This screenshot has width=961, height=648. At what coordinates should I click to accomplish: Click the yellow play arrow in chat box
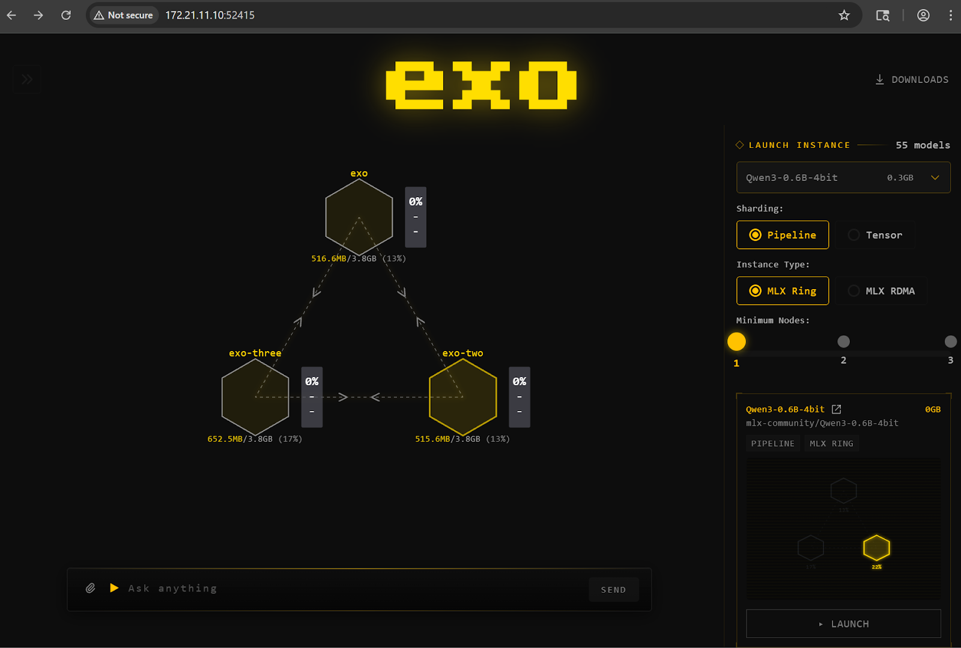[x=114, y=588]
